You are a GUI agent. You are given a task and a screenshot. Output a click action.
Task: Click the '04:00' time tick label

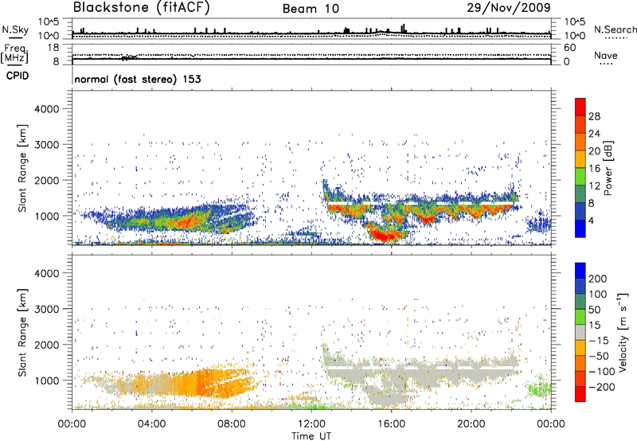click(x=151, y=424)
